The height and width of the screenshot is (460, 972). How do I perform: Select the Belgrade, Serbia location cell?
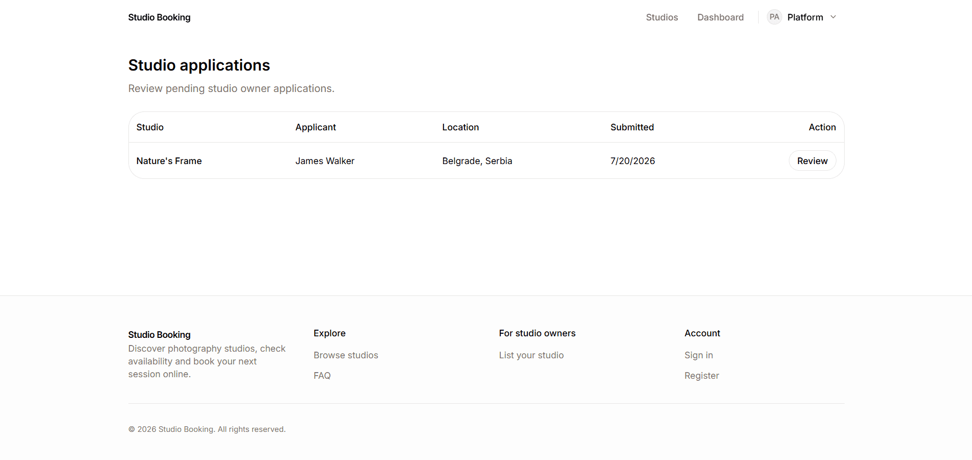[x=477, y=161]
